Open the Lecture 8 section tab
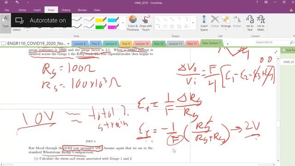Screen dimensions: 295x166 (x=80, y=44)
